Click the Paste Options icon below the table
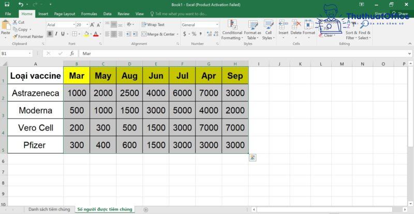Screen dimensions: 414x214 [253, 158]
